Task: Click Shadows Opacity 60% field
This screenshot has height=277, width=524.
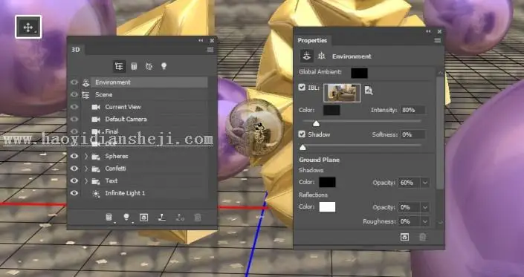Action: click(410, 183)
